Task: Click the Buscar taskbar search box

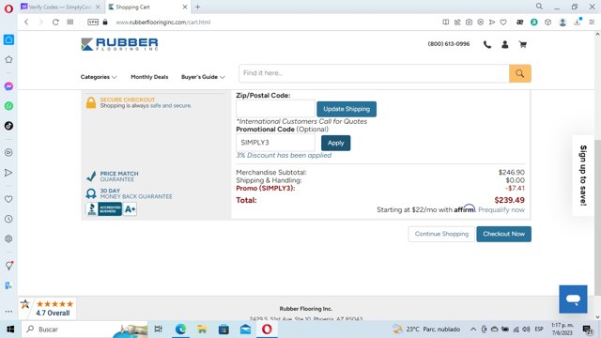Action: (x=85, y=330)
